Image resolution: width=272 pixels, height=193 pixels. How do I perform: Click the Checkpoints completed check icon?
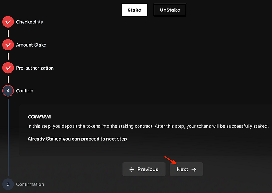coord(8,22)
